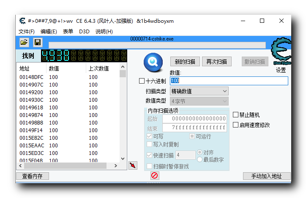This screenshot has width=306, height=198.
Task: Open settings via Cheat Engine logo
Action: tap(281, 51)
